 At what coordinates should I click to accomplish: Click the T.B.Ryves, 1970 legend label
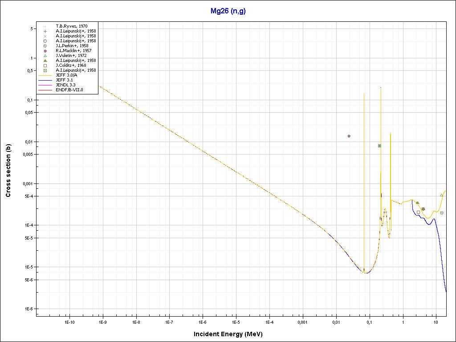pos(72,26)
